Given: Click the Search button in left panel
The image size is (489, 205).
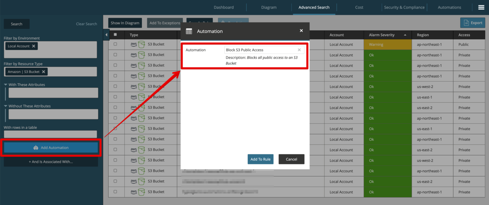Looking at the screenshot, I should tap(17, 24).
